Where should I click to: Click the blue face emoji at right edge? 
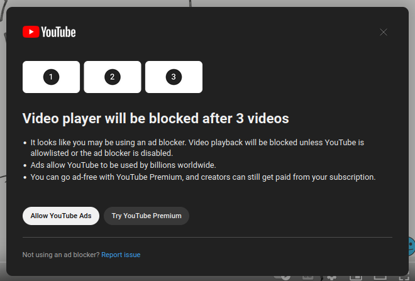411,245
